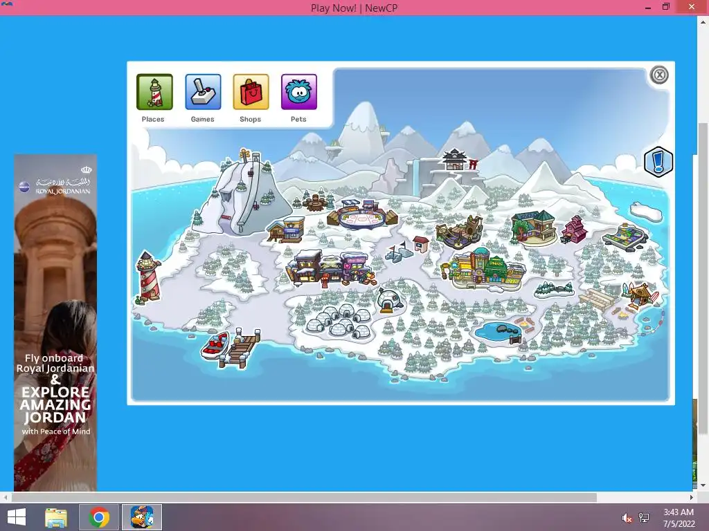This screenshot has width=709, height=531.
Task: Go to the Ski Lodge building
Action: 285,230
